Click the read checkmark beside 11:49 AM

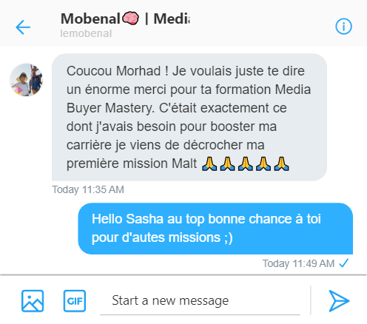click(344, 263)
